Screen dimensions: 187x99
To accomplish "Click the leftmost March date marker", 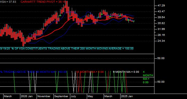I will 8,96.
